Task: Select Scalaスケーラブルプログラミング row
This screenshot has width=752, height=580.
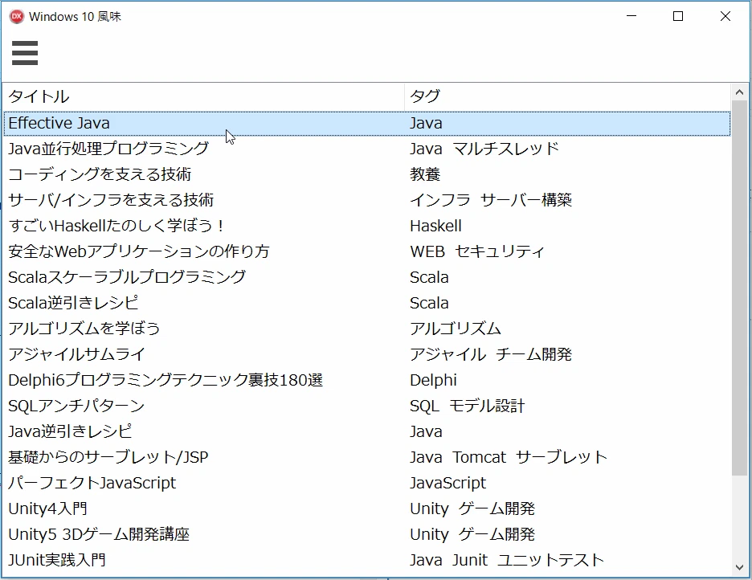Action: coord(367,277)
